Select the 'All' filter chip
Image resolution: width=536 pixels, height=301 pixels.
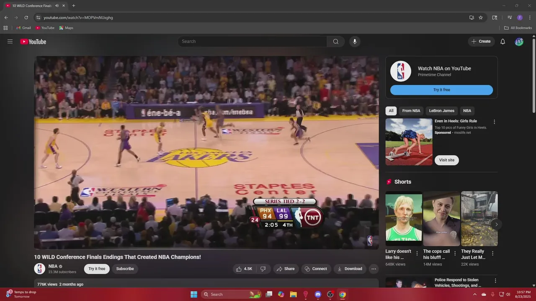pyautogui.click(x=391, y=111)
